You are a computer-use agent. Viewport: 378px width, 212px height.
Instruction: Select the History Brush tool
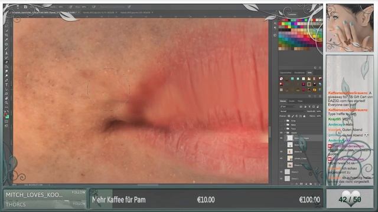click(x=6, y=58)
